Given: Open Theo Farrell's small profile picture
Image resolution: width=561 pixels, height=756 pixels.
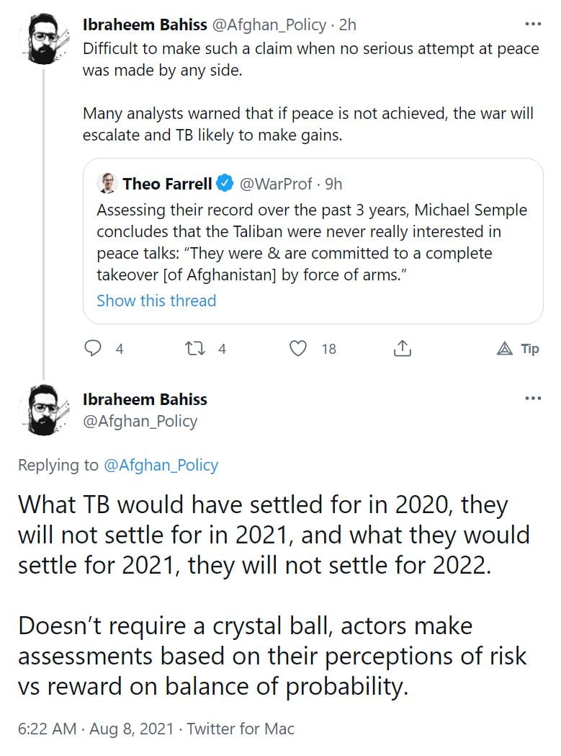Looking at the screenshot, I should coord(107,183).
